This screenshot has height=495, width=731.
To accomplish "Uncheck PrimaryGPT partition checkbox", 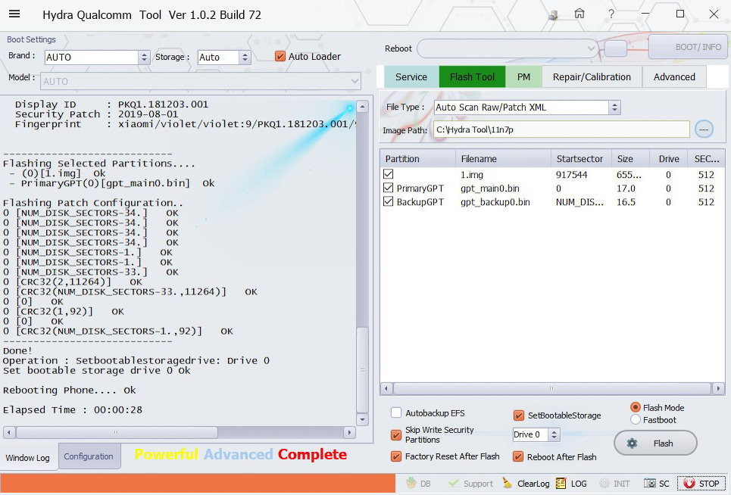I will 388,188.
